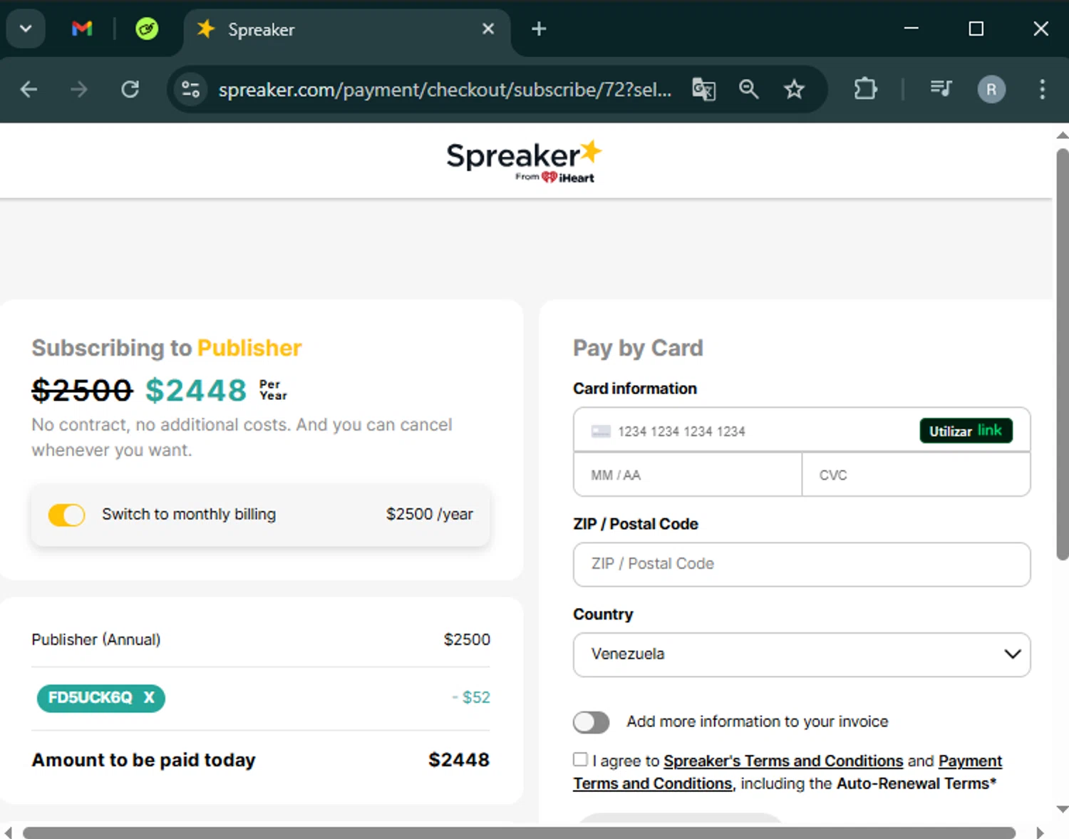1069x839 pixels.
Task: Open the translate page icon
Action: pyautogui.click(x=703, y=89)
